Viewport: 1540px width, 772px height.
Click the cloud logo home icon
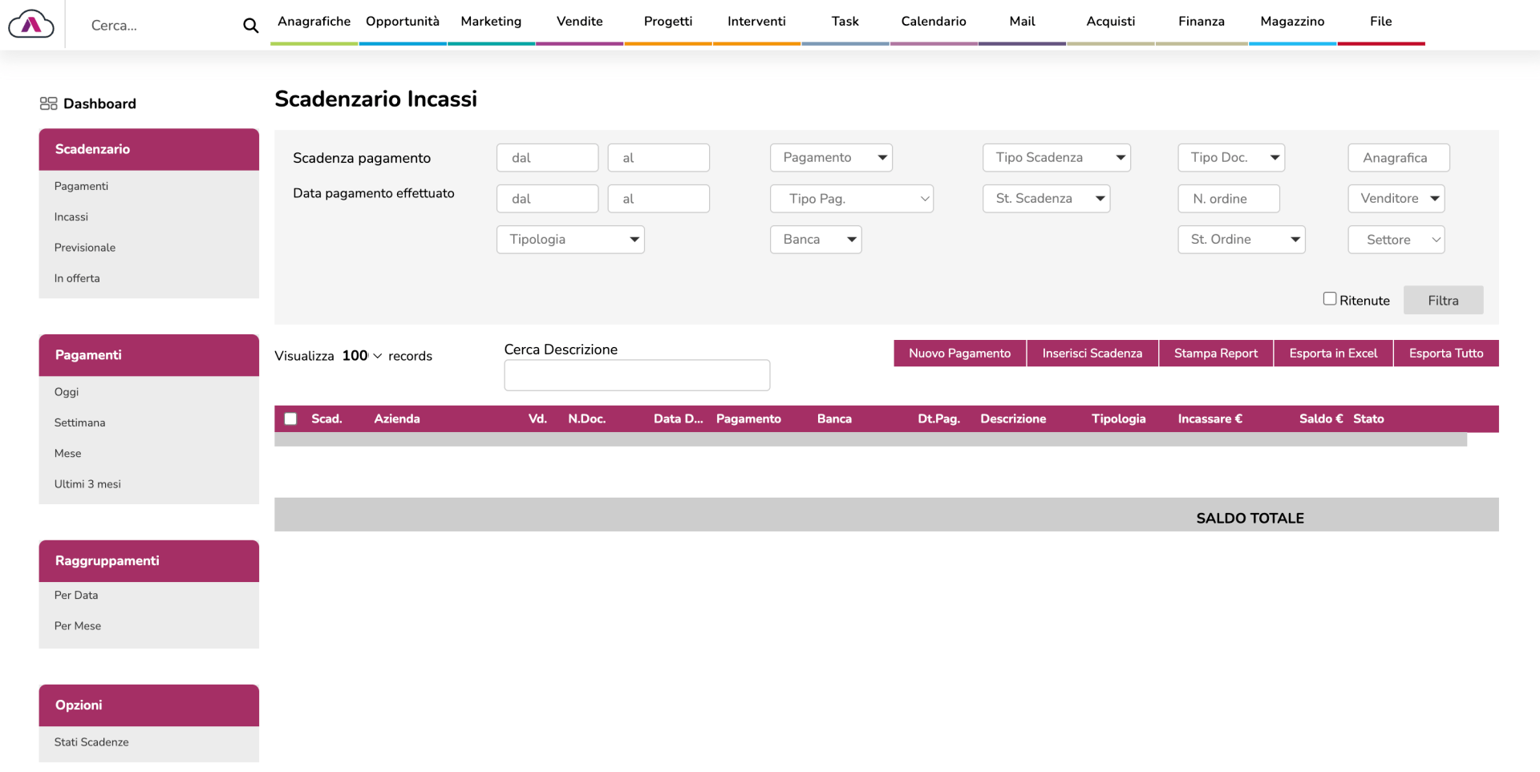(31, 25)
